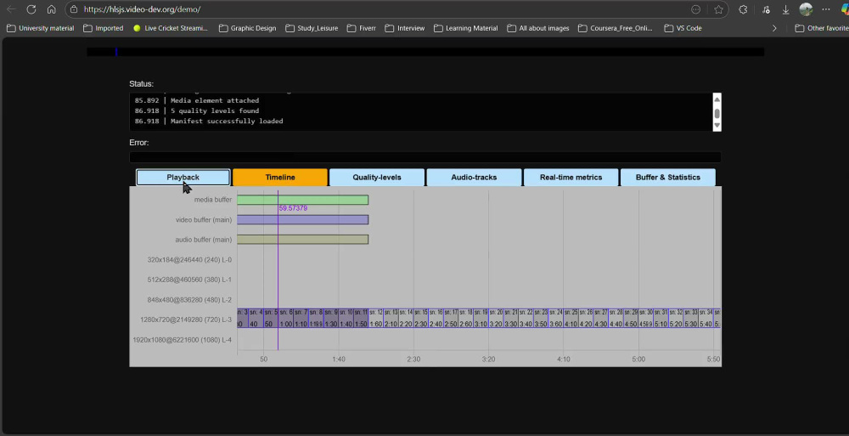Screen dimensions: 849x436
Task: Open All about images bookmark folder
Action: pyautogui.click(x=538, y=28)
